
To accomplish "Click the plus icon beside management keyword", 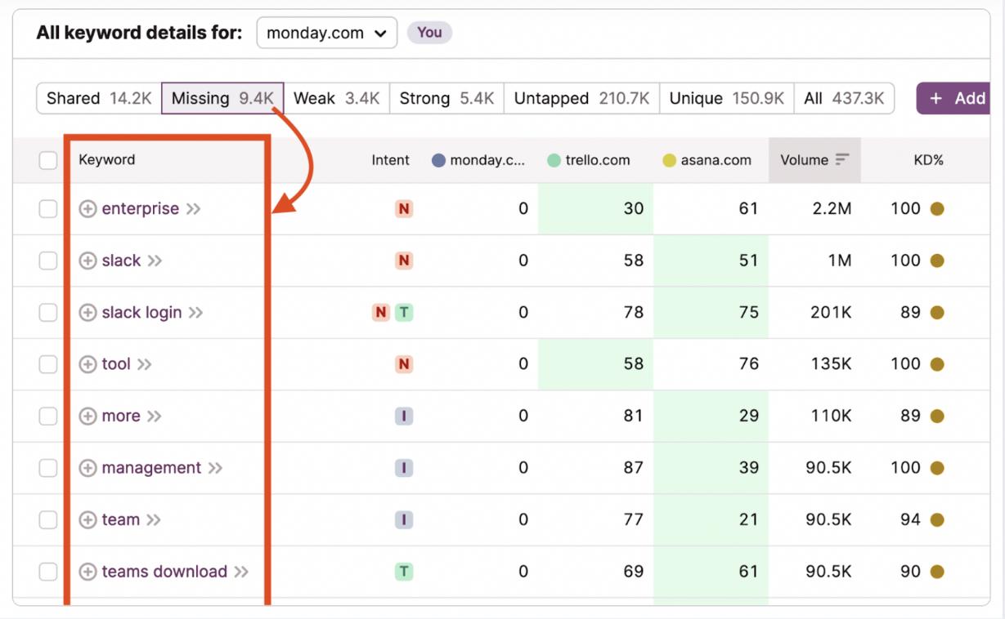I will point(87,468).
